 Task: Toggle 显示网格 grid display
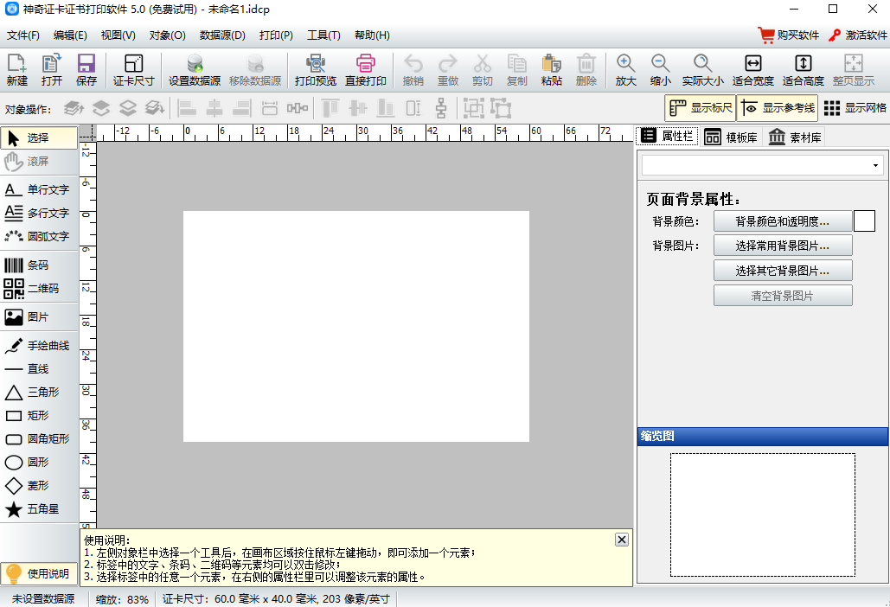point(855,108)
